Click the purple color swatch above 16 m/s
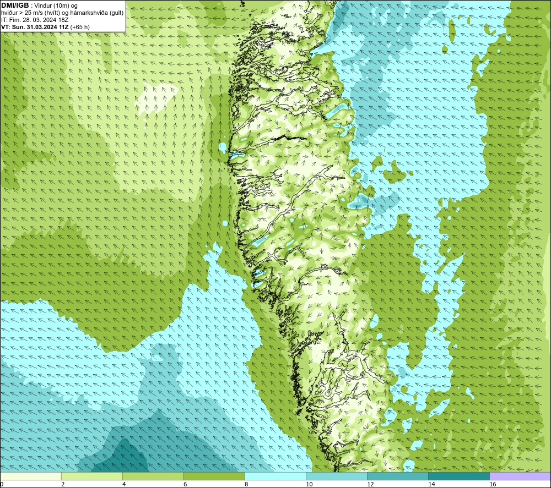 click(520, 476)
